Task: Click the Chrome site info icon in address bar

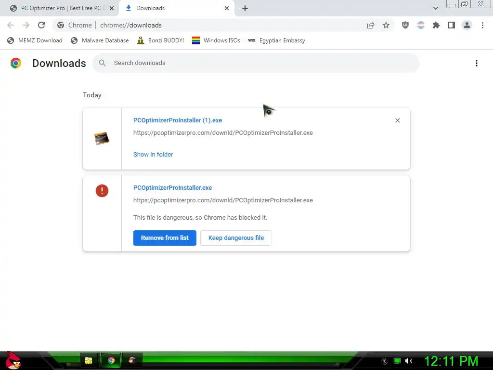Action: point(61,25)
